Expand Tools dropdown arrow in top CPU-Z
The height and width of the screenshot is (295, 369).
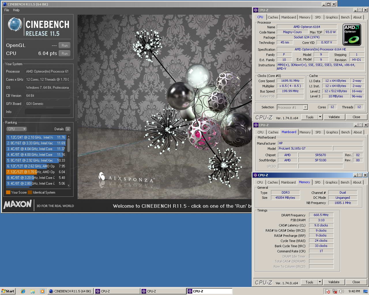click(x=320, y=117)
